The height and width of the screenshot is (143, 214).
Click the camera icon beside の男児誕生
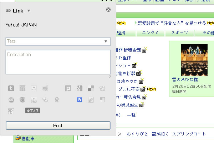pos(142,105)
